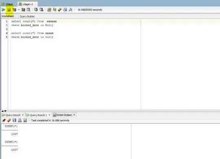Click the Commit icon in worksheet toolbar
Viewport: 220px width, 159px height.
[36, 10]
